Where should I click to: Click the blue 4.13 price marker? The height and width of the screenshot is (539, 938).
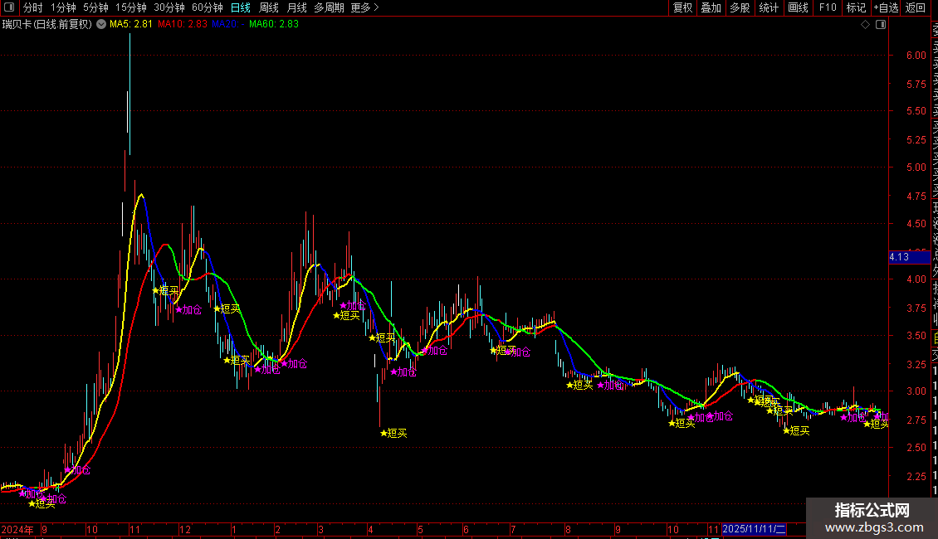(x=908, y=258)
